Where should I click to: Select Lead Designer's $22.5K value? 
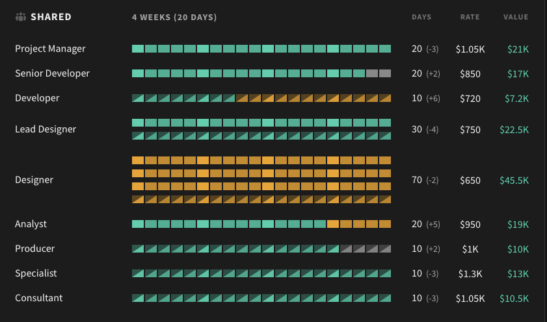tap(514, 129)
